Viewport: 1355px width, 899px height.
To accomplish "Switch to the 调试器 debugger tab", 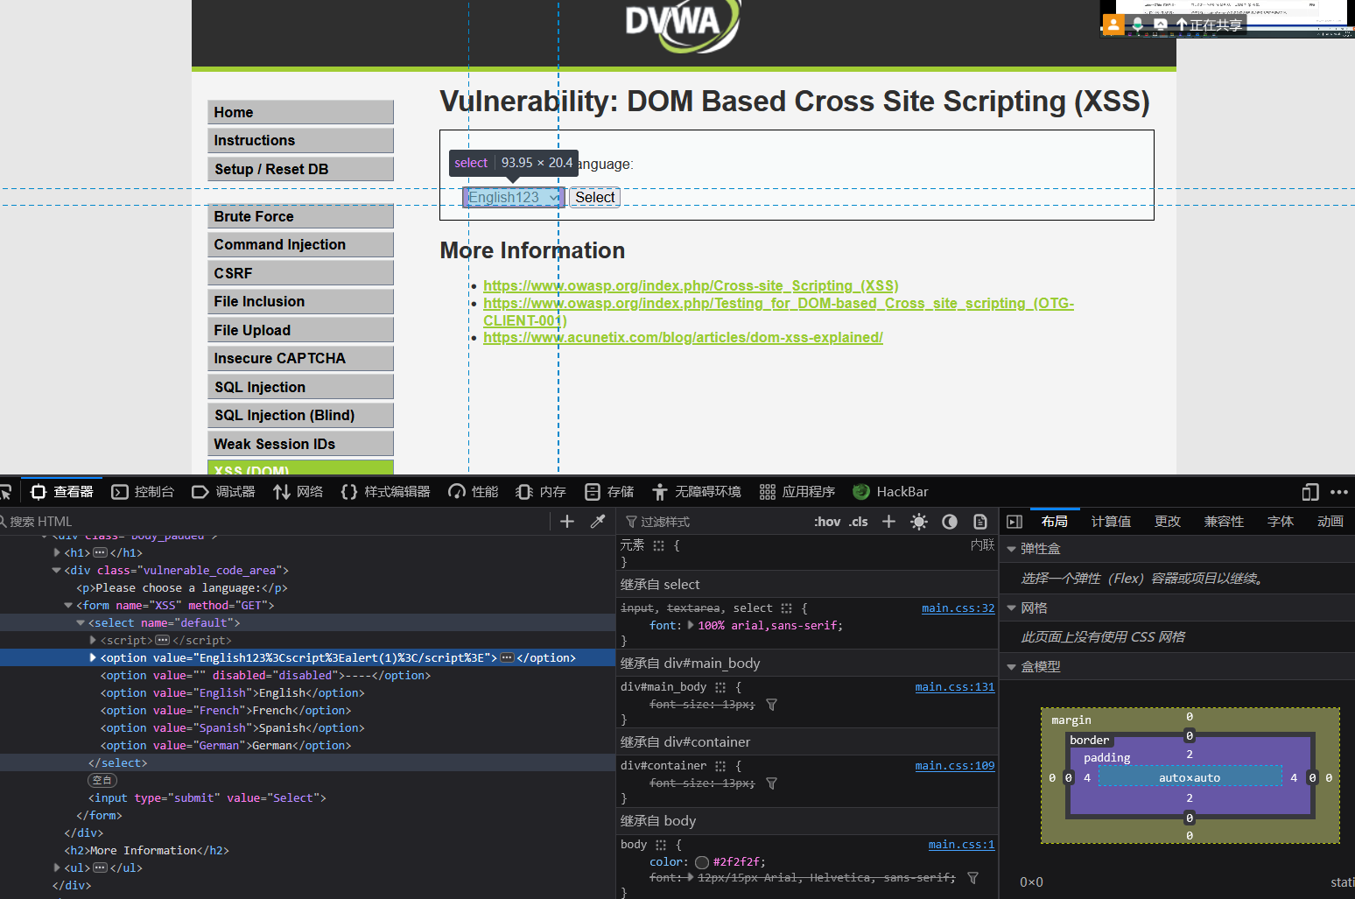I will pyautogui.click(x=223, y=492).
